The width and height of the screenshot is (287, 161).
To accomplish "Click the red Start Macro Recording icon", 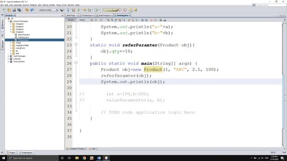I will (x=152, y=20).
